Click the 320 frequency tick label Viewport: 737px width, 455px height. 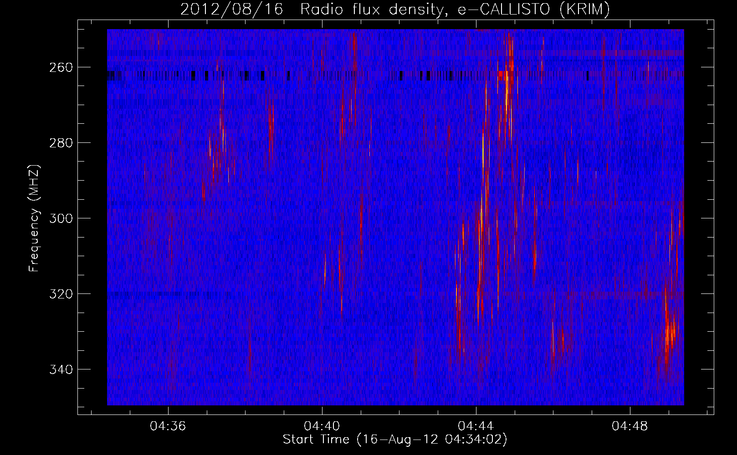[x=61, y=294]
